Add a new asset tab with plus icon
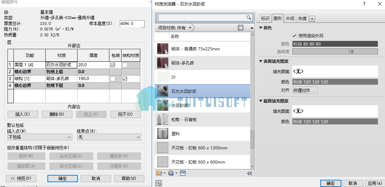Image resolution: width=385 pixels, height=187 pixels. 312,19
